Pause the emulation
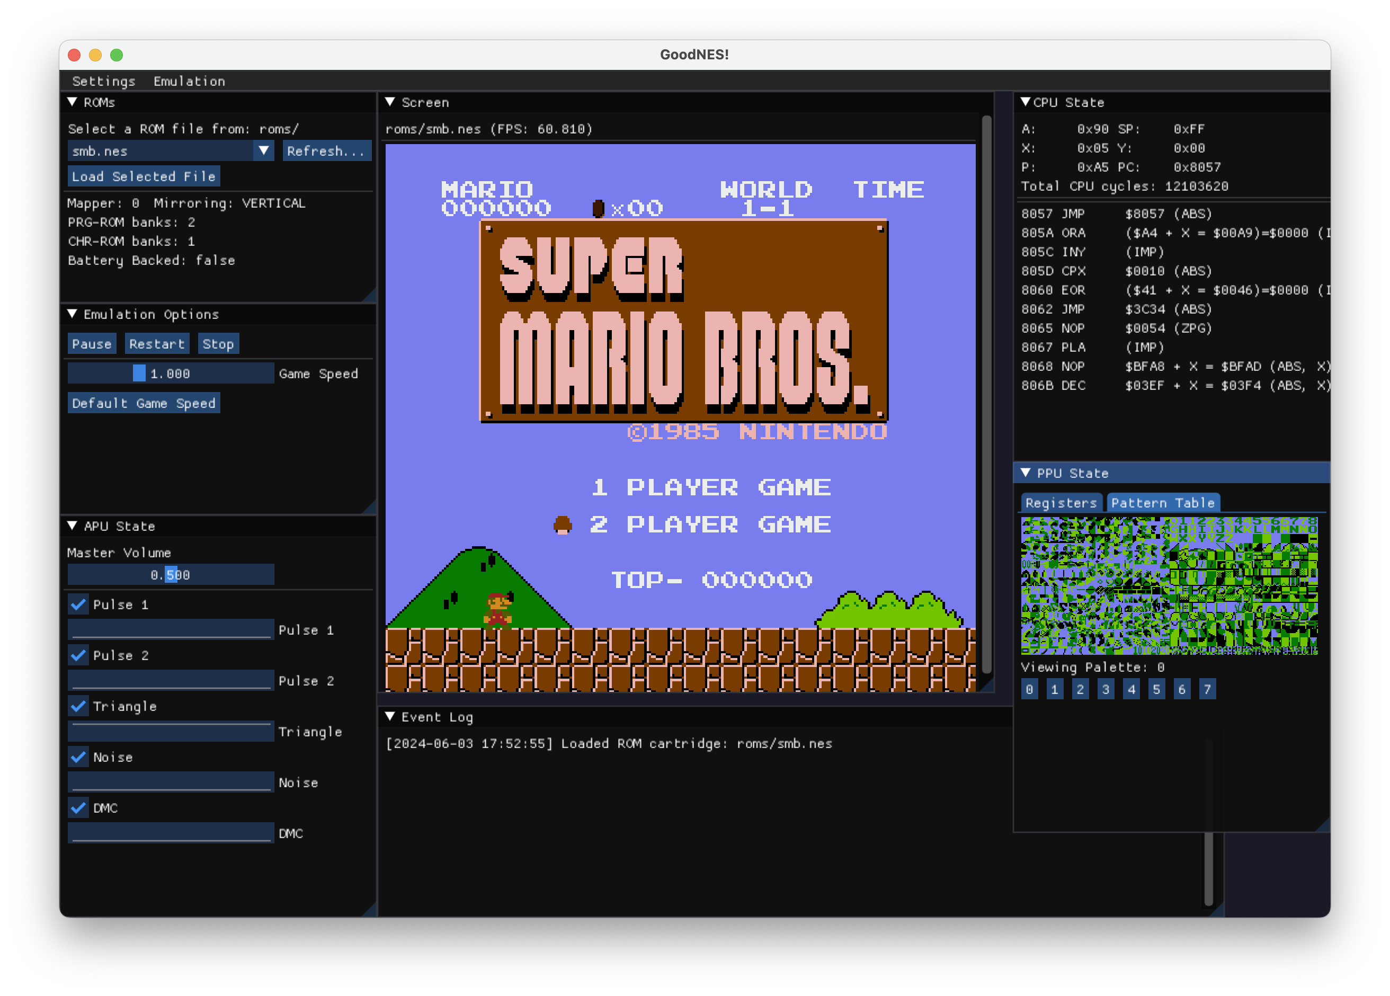 [92, 344]
